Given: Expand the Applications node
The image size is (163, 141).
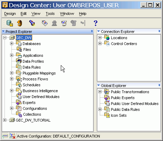Looking at the screenshot, I should tap(11, 55).
